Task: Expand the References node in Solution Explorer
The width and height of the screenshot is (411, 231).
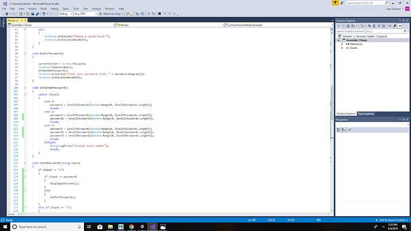Action: pos(342,44)
